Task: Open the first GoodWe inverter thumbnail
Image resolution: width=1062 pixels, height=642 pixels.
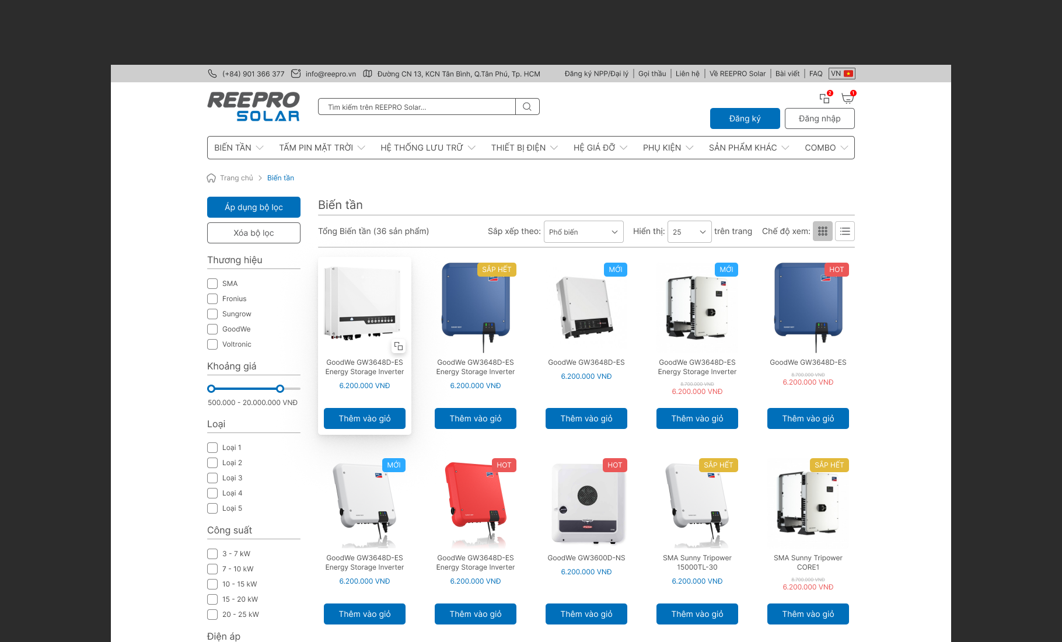Action: click(365, 304)
